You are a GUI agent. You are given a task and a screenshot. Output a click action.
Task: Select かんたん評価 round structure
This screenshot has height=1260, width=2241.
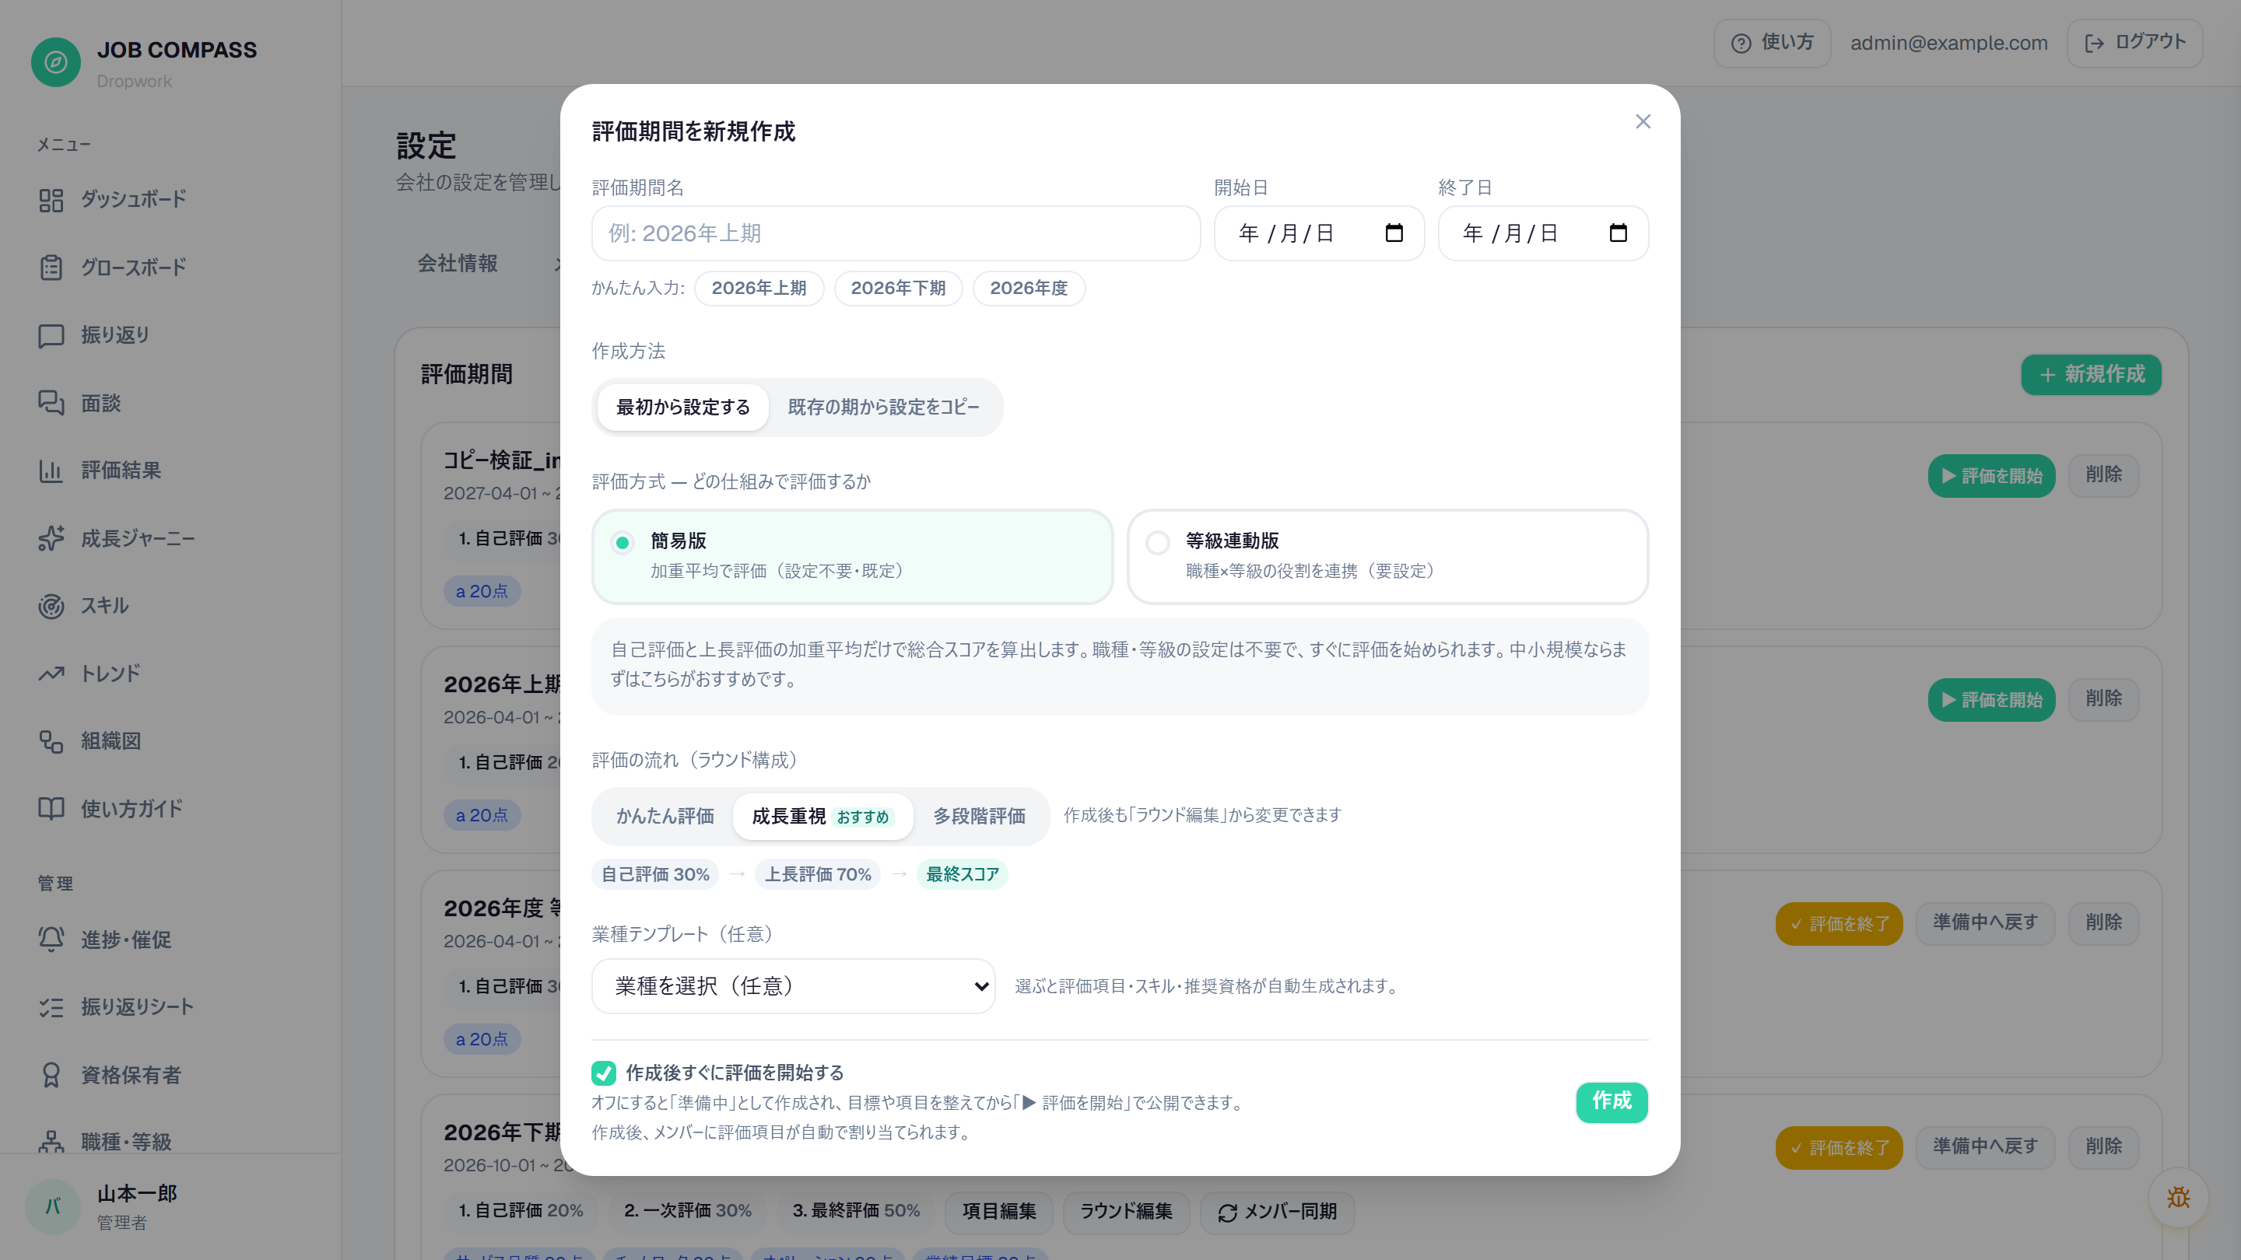[x=665, y=817]
